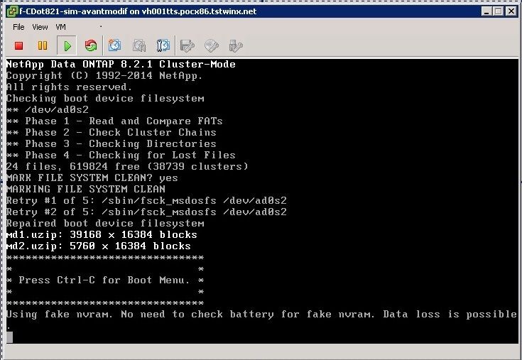Minimize the VM console window
This screenshot has width=522, height=360.
[486, 11]
